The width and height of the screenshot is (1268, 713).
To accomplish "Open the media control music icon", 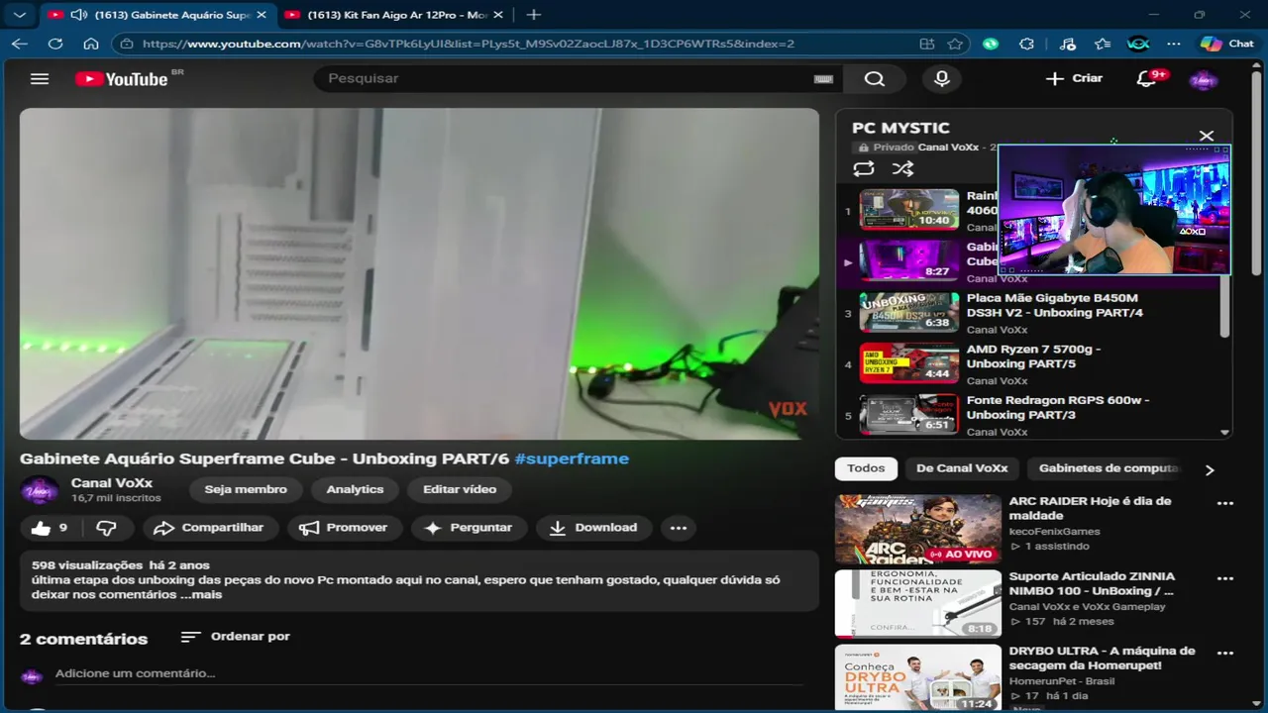I will click(1067, 44).
